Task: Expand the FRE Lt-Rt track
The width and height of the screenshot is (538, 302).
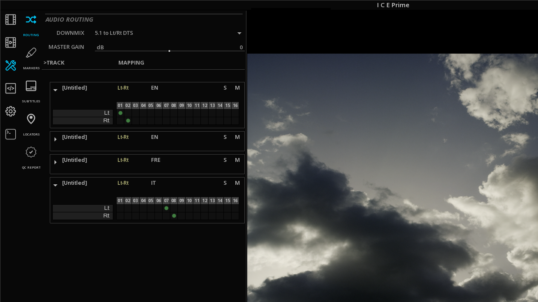Action: [x=55, y=162]
